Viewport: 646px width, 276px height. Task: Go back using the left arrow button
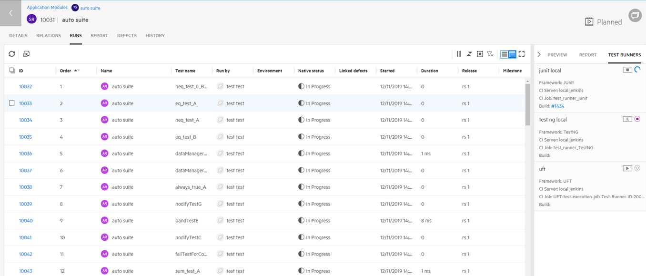10,13
